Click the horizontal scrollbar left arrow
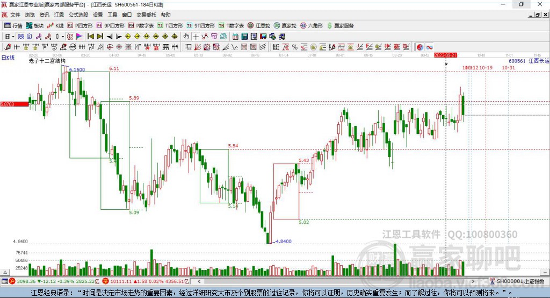This screenshot has height=298, width=550. 199,281
